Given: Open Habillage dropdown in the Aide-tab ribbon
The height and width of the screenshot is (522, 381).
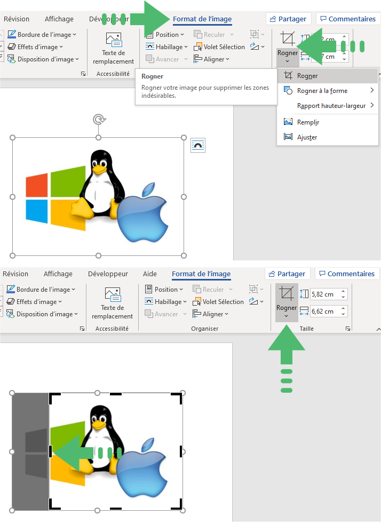Looking at the screenshot, I should pos(166,302).
